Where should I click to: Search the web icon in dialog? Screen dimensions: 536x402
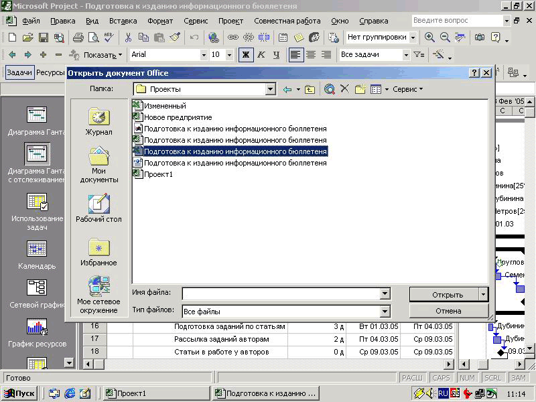[x=329, y=89]
